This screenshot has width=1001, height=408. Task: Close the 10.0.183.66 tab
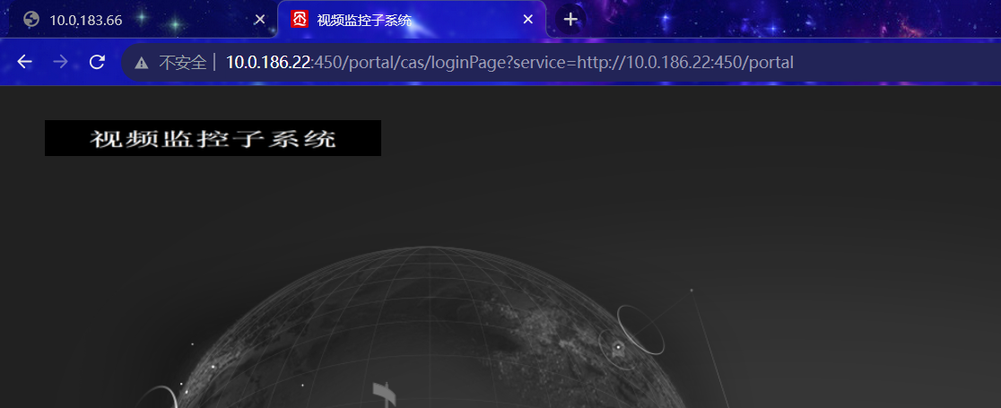click(260, 20)
